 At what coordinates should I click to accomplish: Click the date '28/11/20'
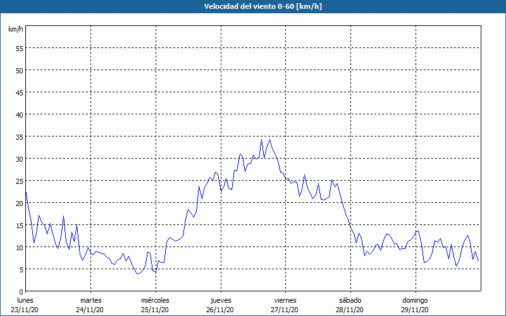pos(350,310)
